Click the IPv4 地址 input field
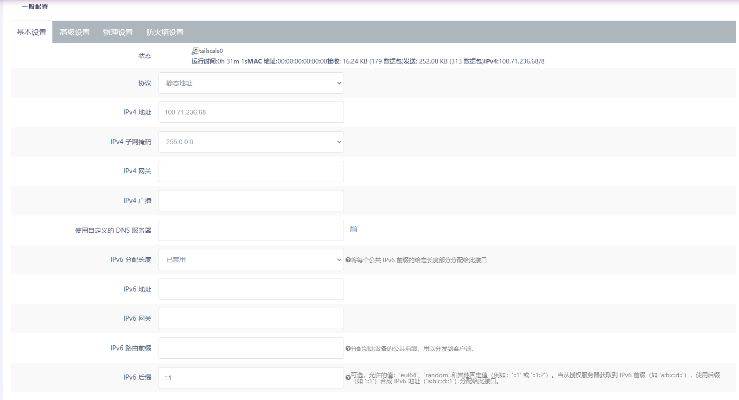The width and height of the screenshot is (739, 400). 251,112
